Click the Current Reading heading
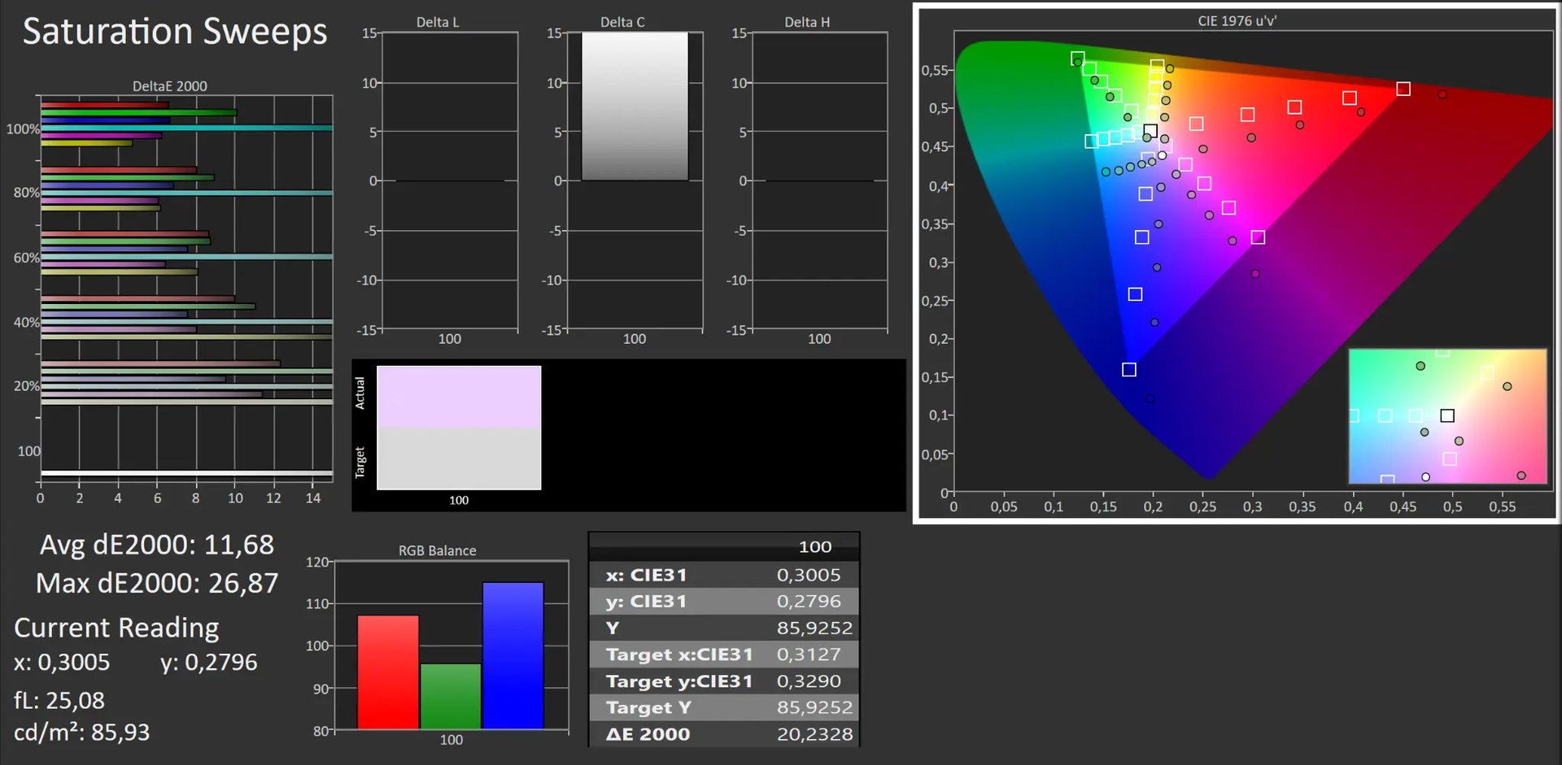Image resolution: width=1562 pixels, height=765 pixels. (x=116, y=628)
